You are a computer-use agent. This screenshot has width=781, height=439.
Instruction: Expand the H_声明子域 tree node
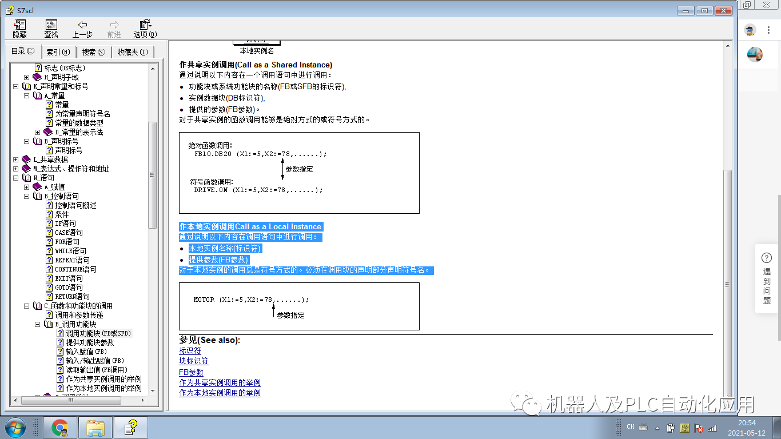27,77
